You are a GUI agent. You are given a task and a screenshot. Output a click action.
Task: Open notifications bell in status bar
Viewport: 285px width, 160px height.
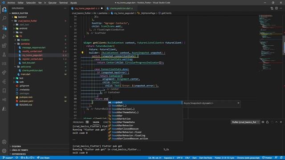click(281, 158)
